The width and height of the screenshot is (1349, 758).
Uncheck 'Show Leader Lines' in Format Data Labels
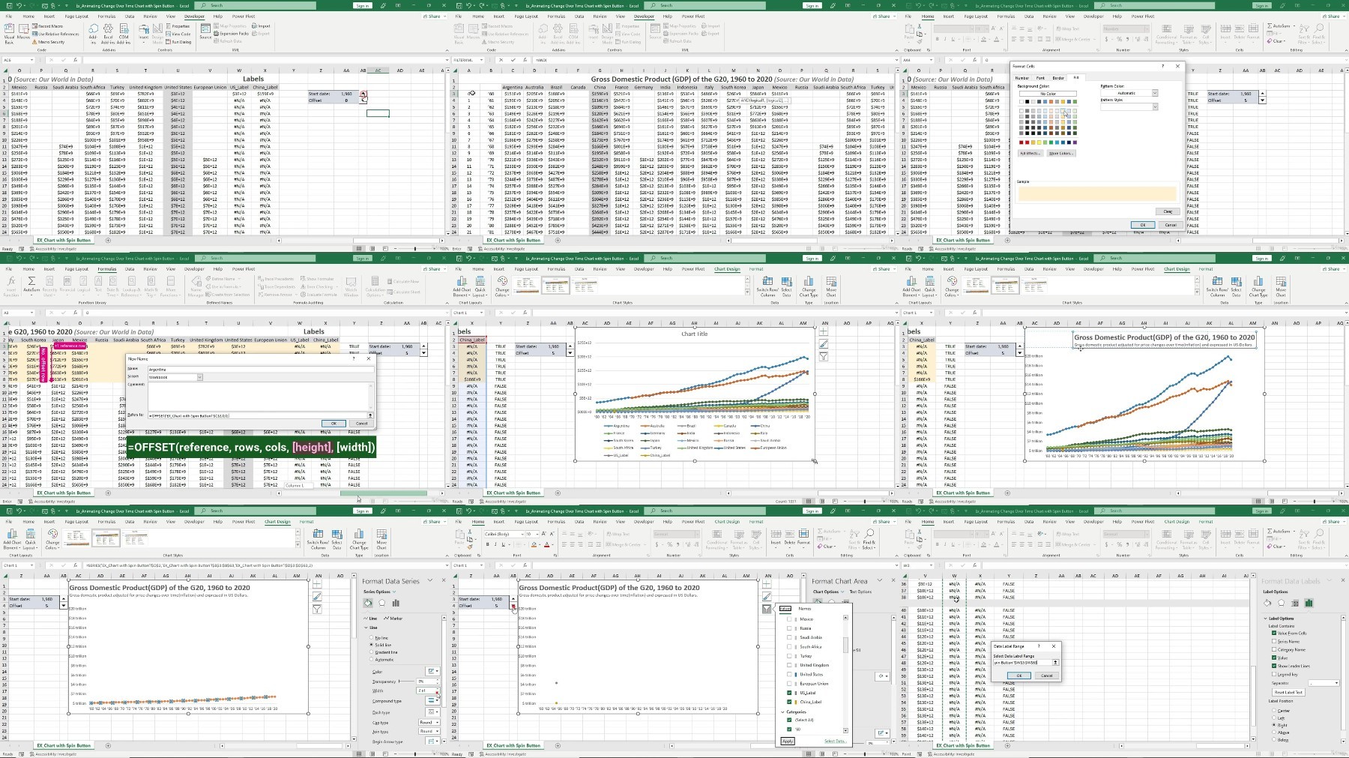tap(1274, 666)
